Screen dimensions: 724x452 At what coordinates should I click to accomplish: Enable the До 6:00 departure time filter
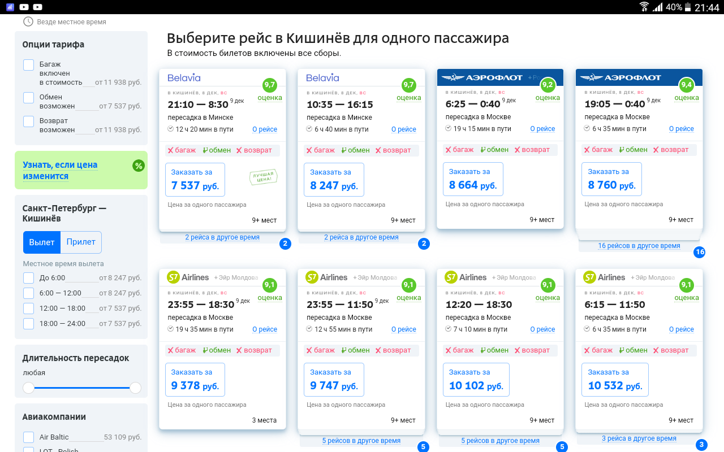28,277
